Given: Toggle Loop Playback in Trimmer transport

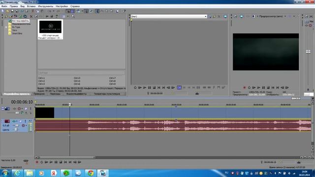Looking at the screenshot, I should tap(135, 88).
